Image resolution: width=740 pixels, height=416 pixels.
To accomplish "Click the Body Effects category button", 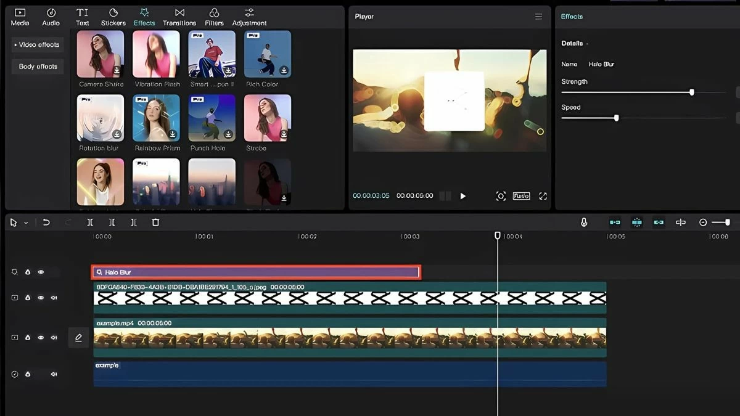I will click(x=38, y=66).
